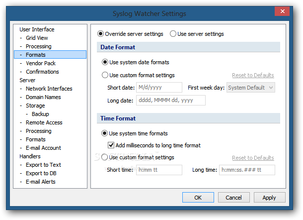303x220 pixels.
Task: Open Processing under the Server section
Action: tap(39, 131)
